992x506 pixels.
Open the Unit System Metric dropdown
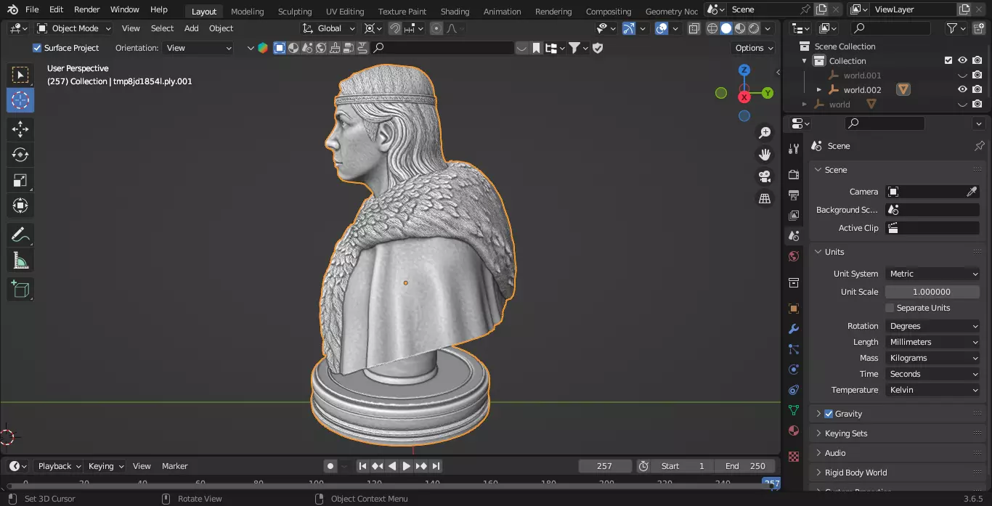pyautogui.click(x=932, y=274)
